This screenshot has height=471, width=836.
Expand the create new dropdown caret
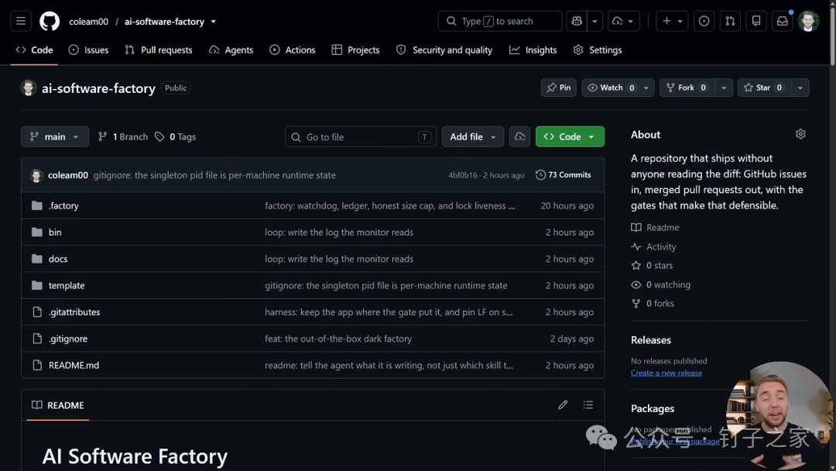680,22
